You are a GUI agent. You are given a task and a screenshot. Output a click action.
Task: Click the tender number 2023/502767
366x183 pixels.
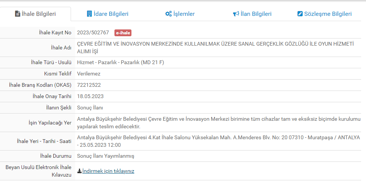pos(93,33)
